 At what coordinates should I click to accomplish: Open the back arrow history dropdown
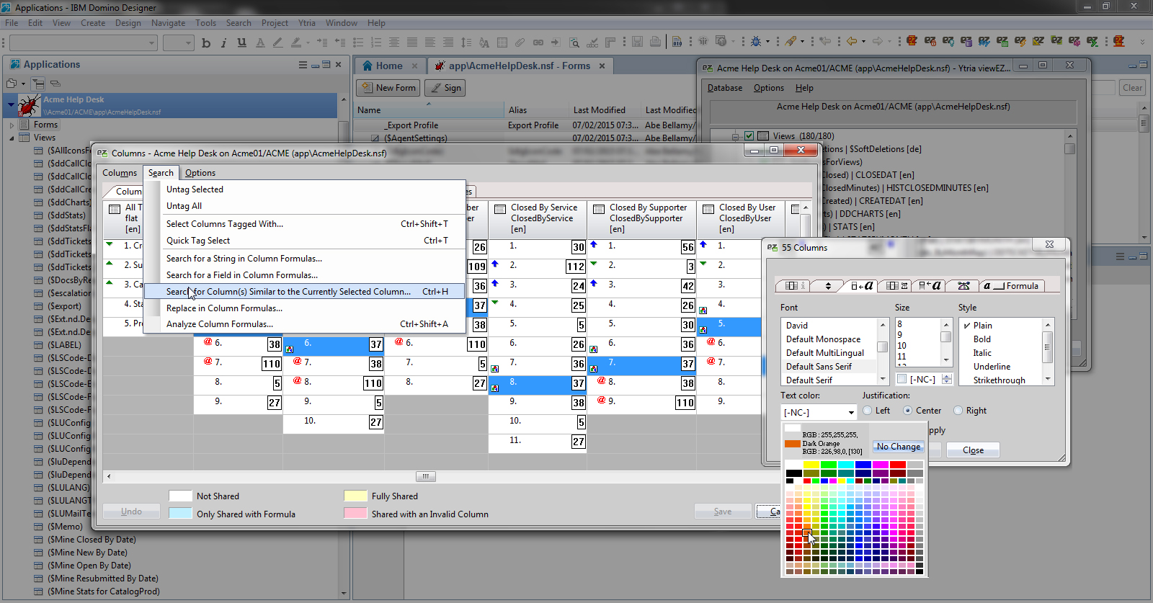coord(863,42)
